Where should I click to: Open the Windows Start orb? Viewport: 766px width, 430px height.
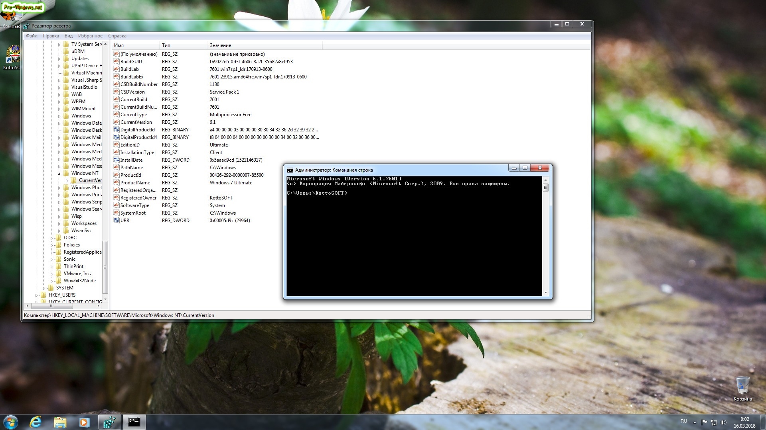click(10, 422)
